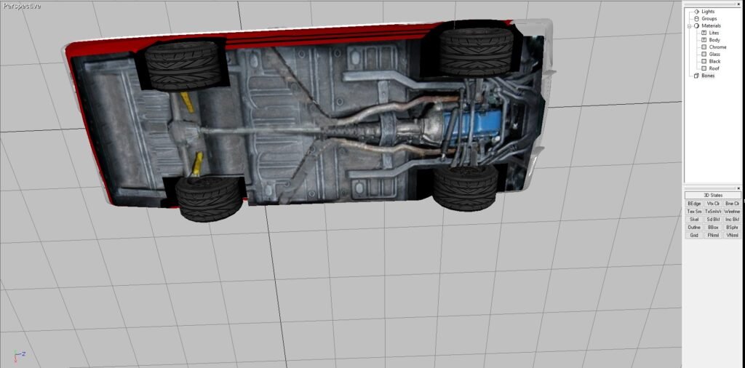Image resolution: width=745 pixels, height=368 pixels.
Task: Collapse the Materials tree node
Action: [689, 26]
